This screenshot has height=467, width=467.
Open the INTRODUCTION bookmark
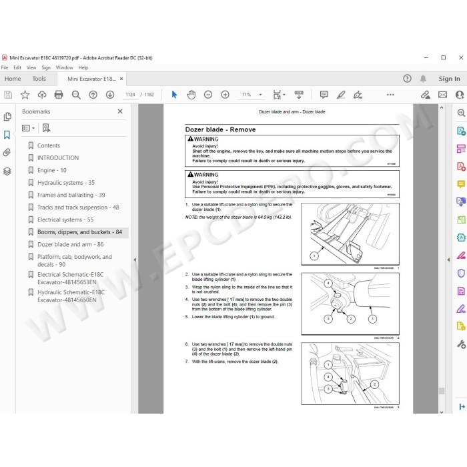58,158
